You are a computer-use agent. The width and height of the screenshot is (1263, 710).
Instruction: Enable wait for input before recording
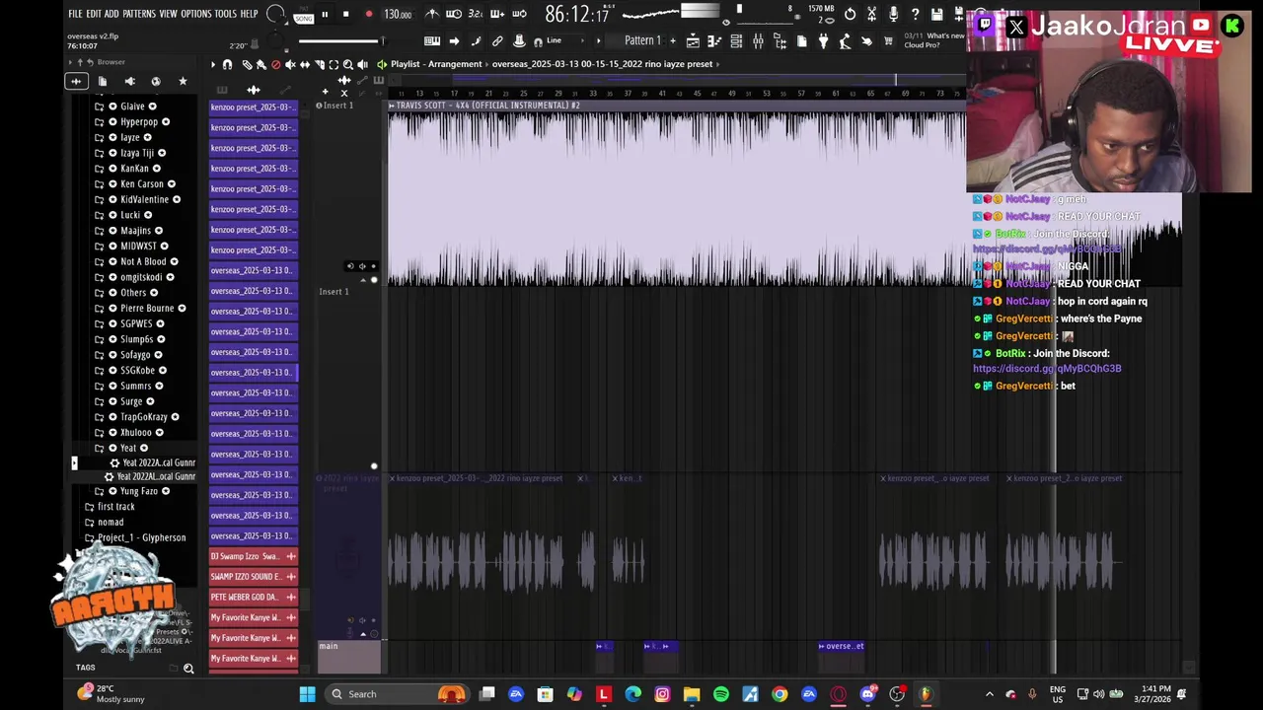454,14
